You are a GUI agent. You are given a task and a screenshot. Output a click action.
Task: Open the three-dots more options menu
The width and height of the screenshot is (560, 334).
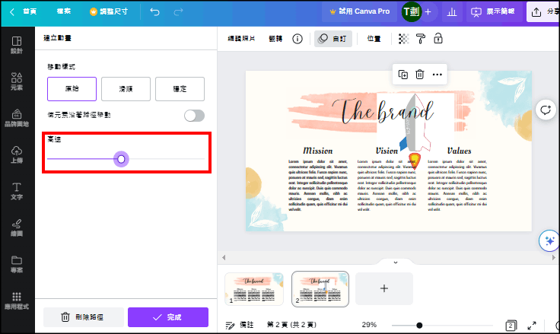(x=437, y=75)
